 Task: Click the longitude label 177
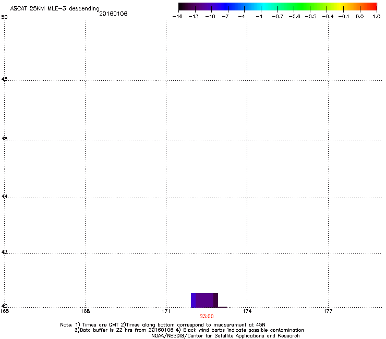[x=328, y=311]
